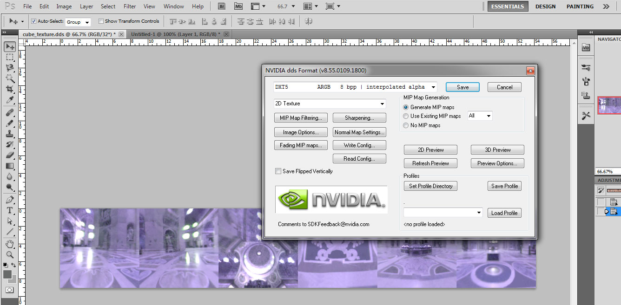This screenshot has height=305, width=621.
Task: Open the 3D Preview window
Action: (x=497, y=150)
